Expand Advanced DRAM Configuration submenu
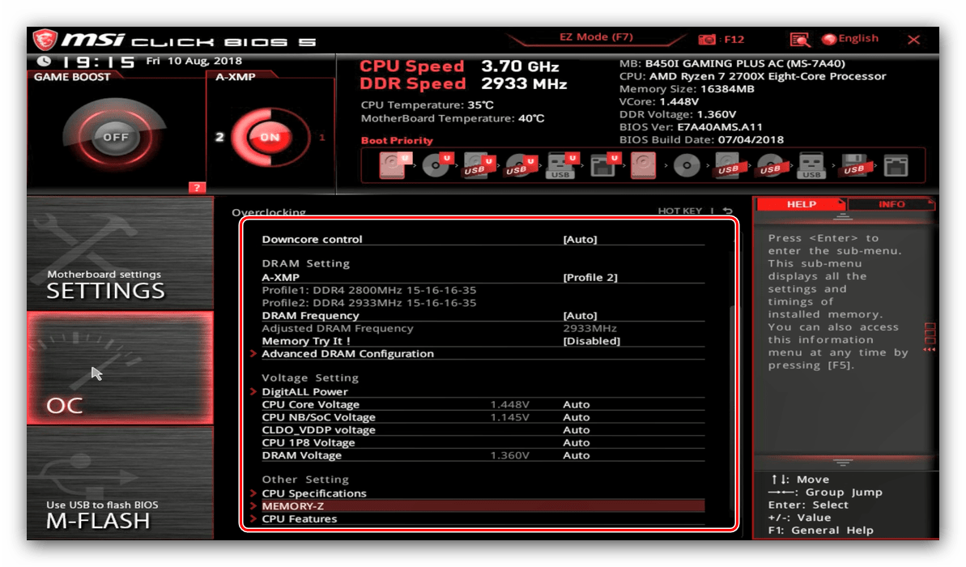 [x=347, y=354]
